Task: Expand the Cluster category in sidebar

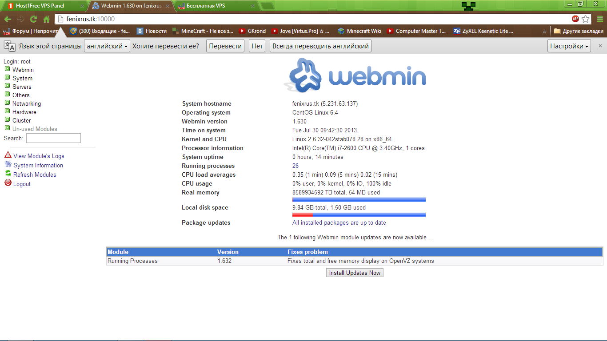Action: [x=8, y=120]
